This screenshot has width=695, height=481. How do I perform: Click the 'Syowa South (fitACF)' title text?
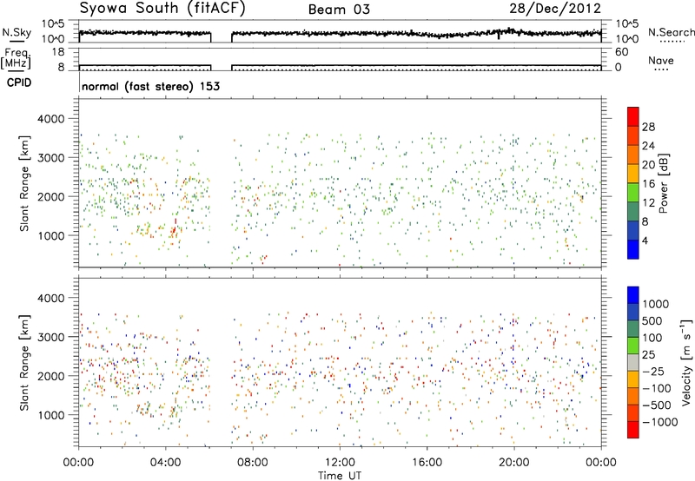click(162, 8)
